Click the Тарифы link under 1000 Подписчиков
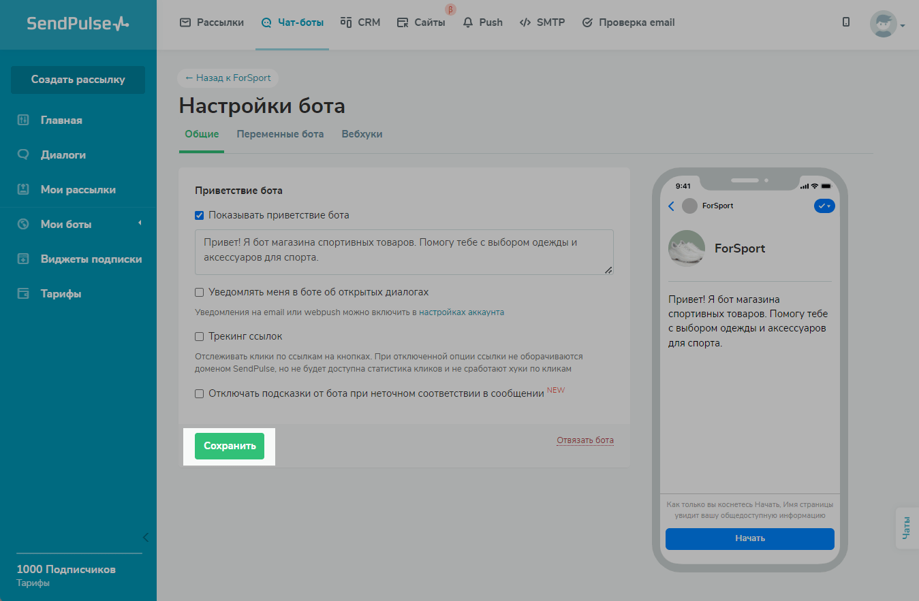 pyautogui.click(x=33, y=583)
